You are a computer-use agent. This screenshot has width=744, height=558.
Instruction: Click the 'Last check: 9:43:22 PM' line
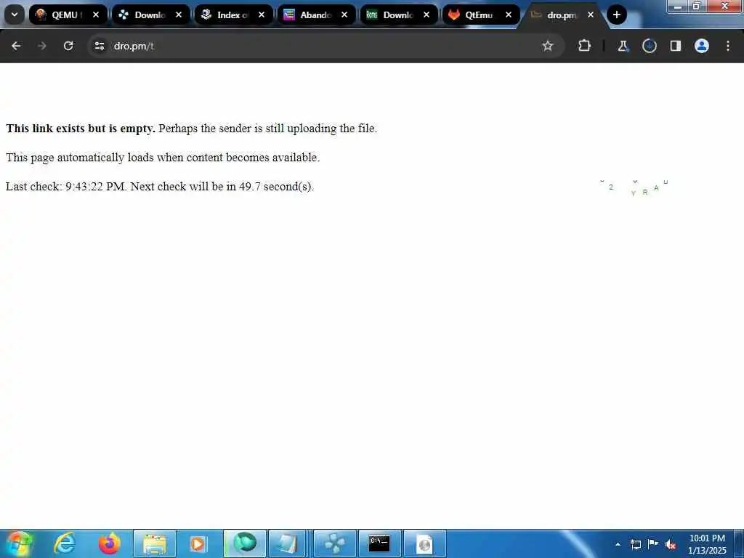160,187
